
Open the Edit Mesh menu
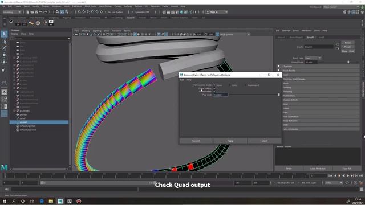point(77,6)
